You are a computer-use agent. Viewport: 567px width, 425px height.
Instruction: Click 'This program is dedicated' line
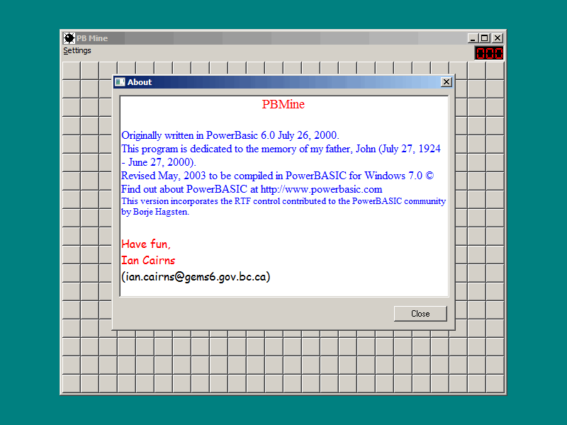[281, 155]
